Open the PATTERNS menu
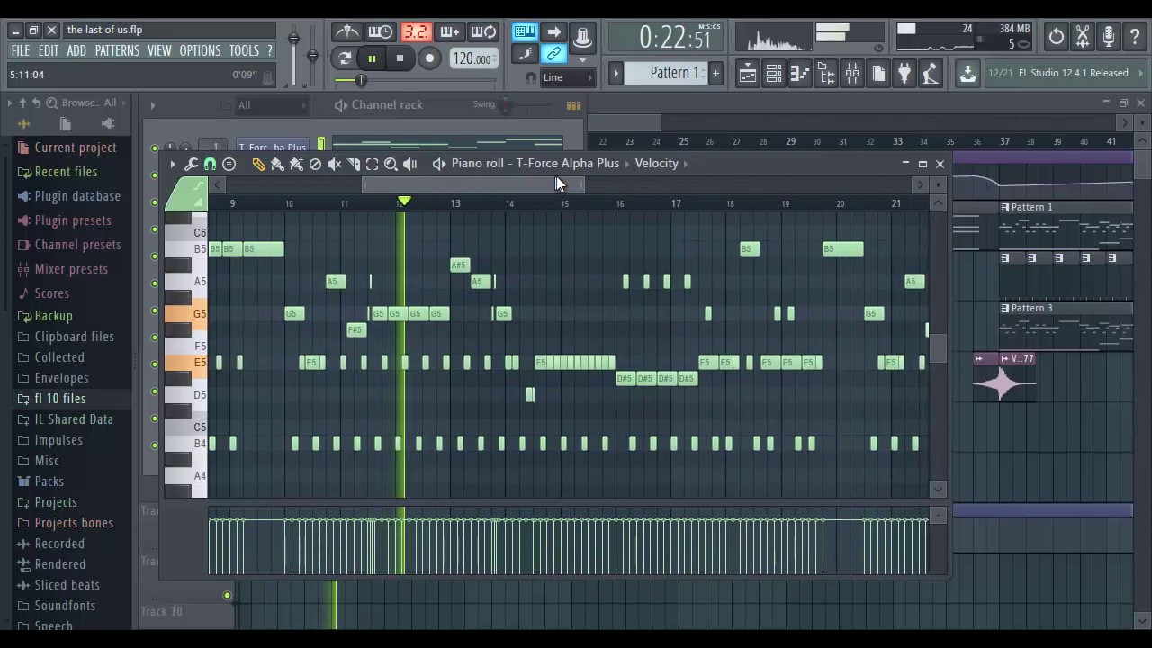This screenshot has height=648, width=1152. coord(117,51)
